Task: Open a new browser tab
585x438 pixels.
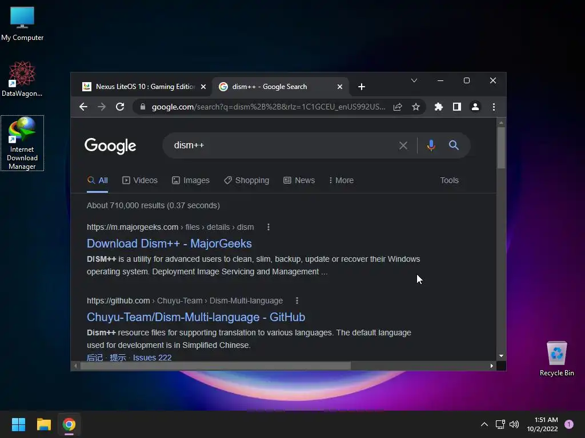Action: [x=361, y=87]
